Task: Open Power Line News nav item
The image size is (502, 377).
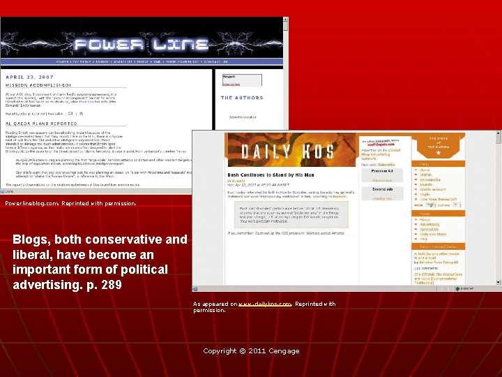Action: pos(73,61)
